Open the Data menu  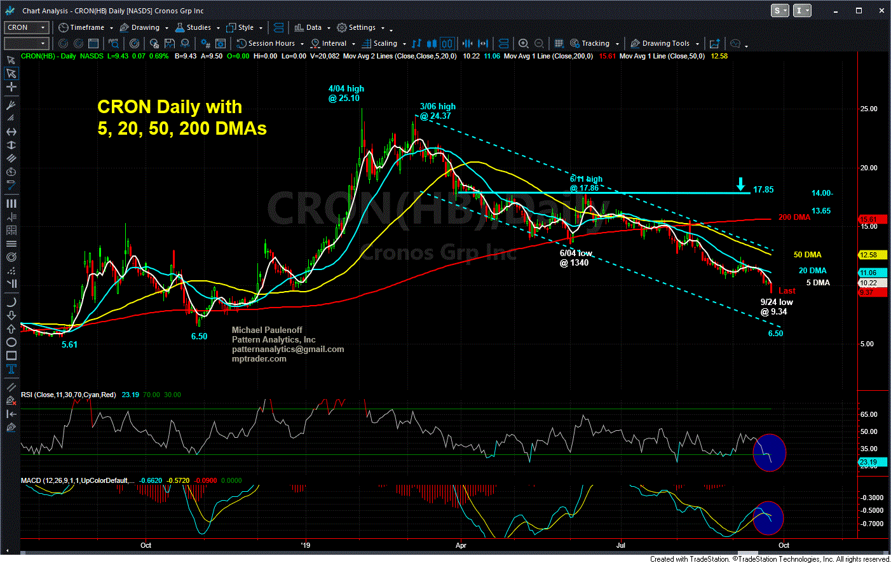(x=313, y=27)
